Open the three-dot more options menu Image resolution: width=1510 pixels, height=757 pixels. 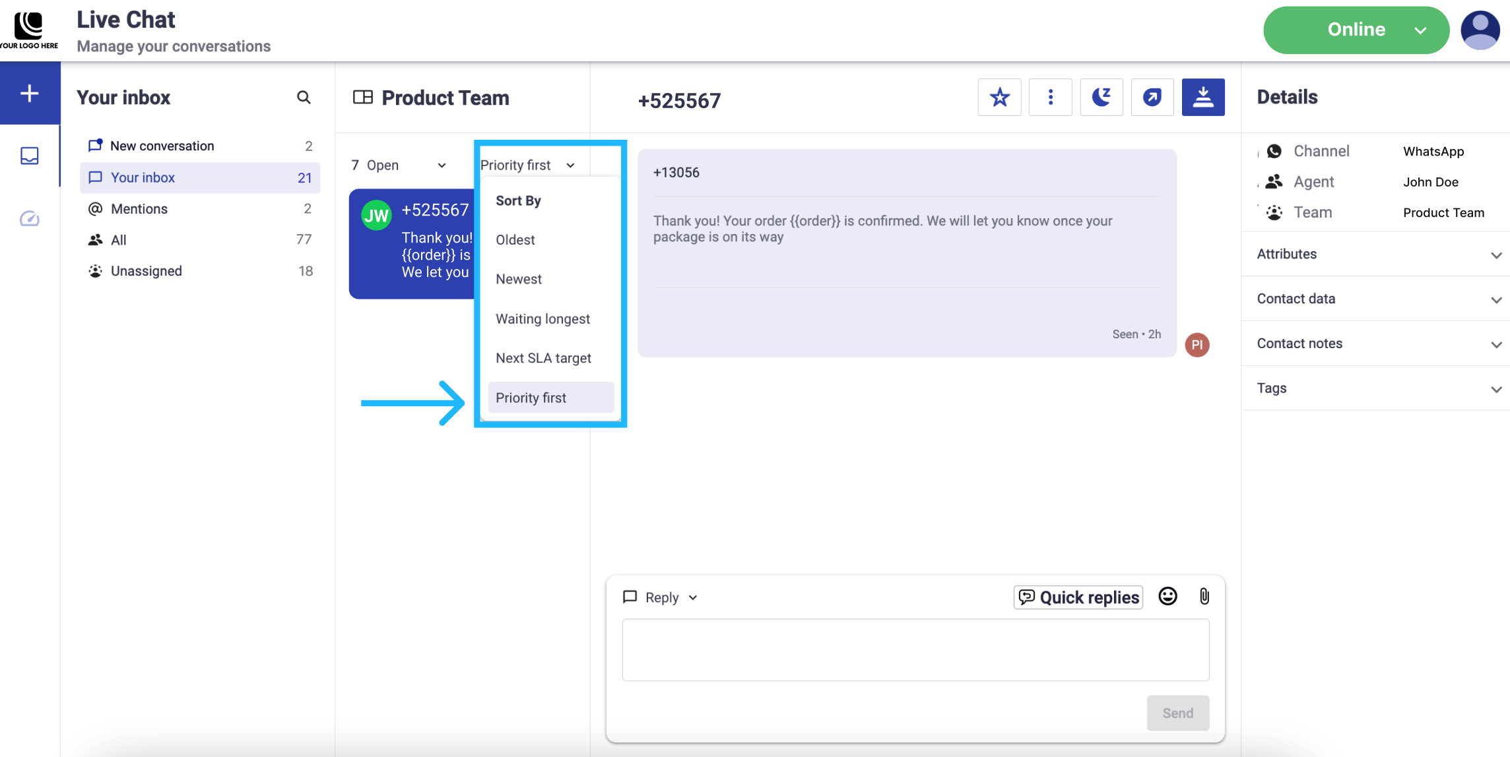click(x=1050, y=98)
